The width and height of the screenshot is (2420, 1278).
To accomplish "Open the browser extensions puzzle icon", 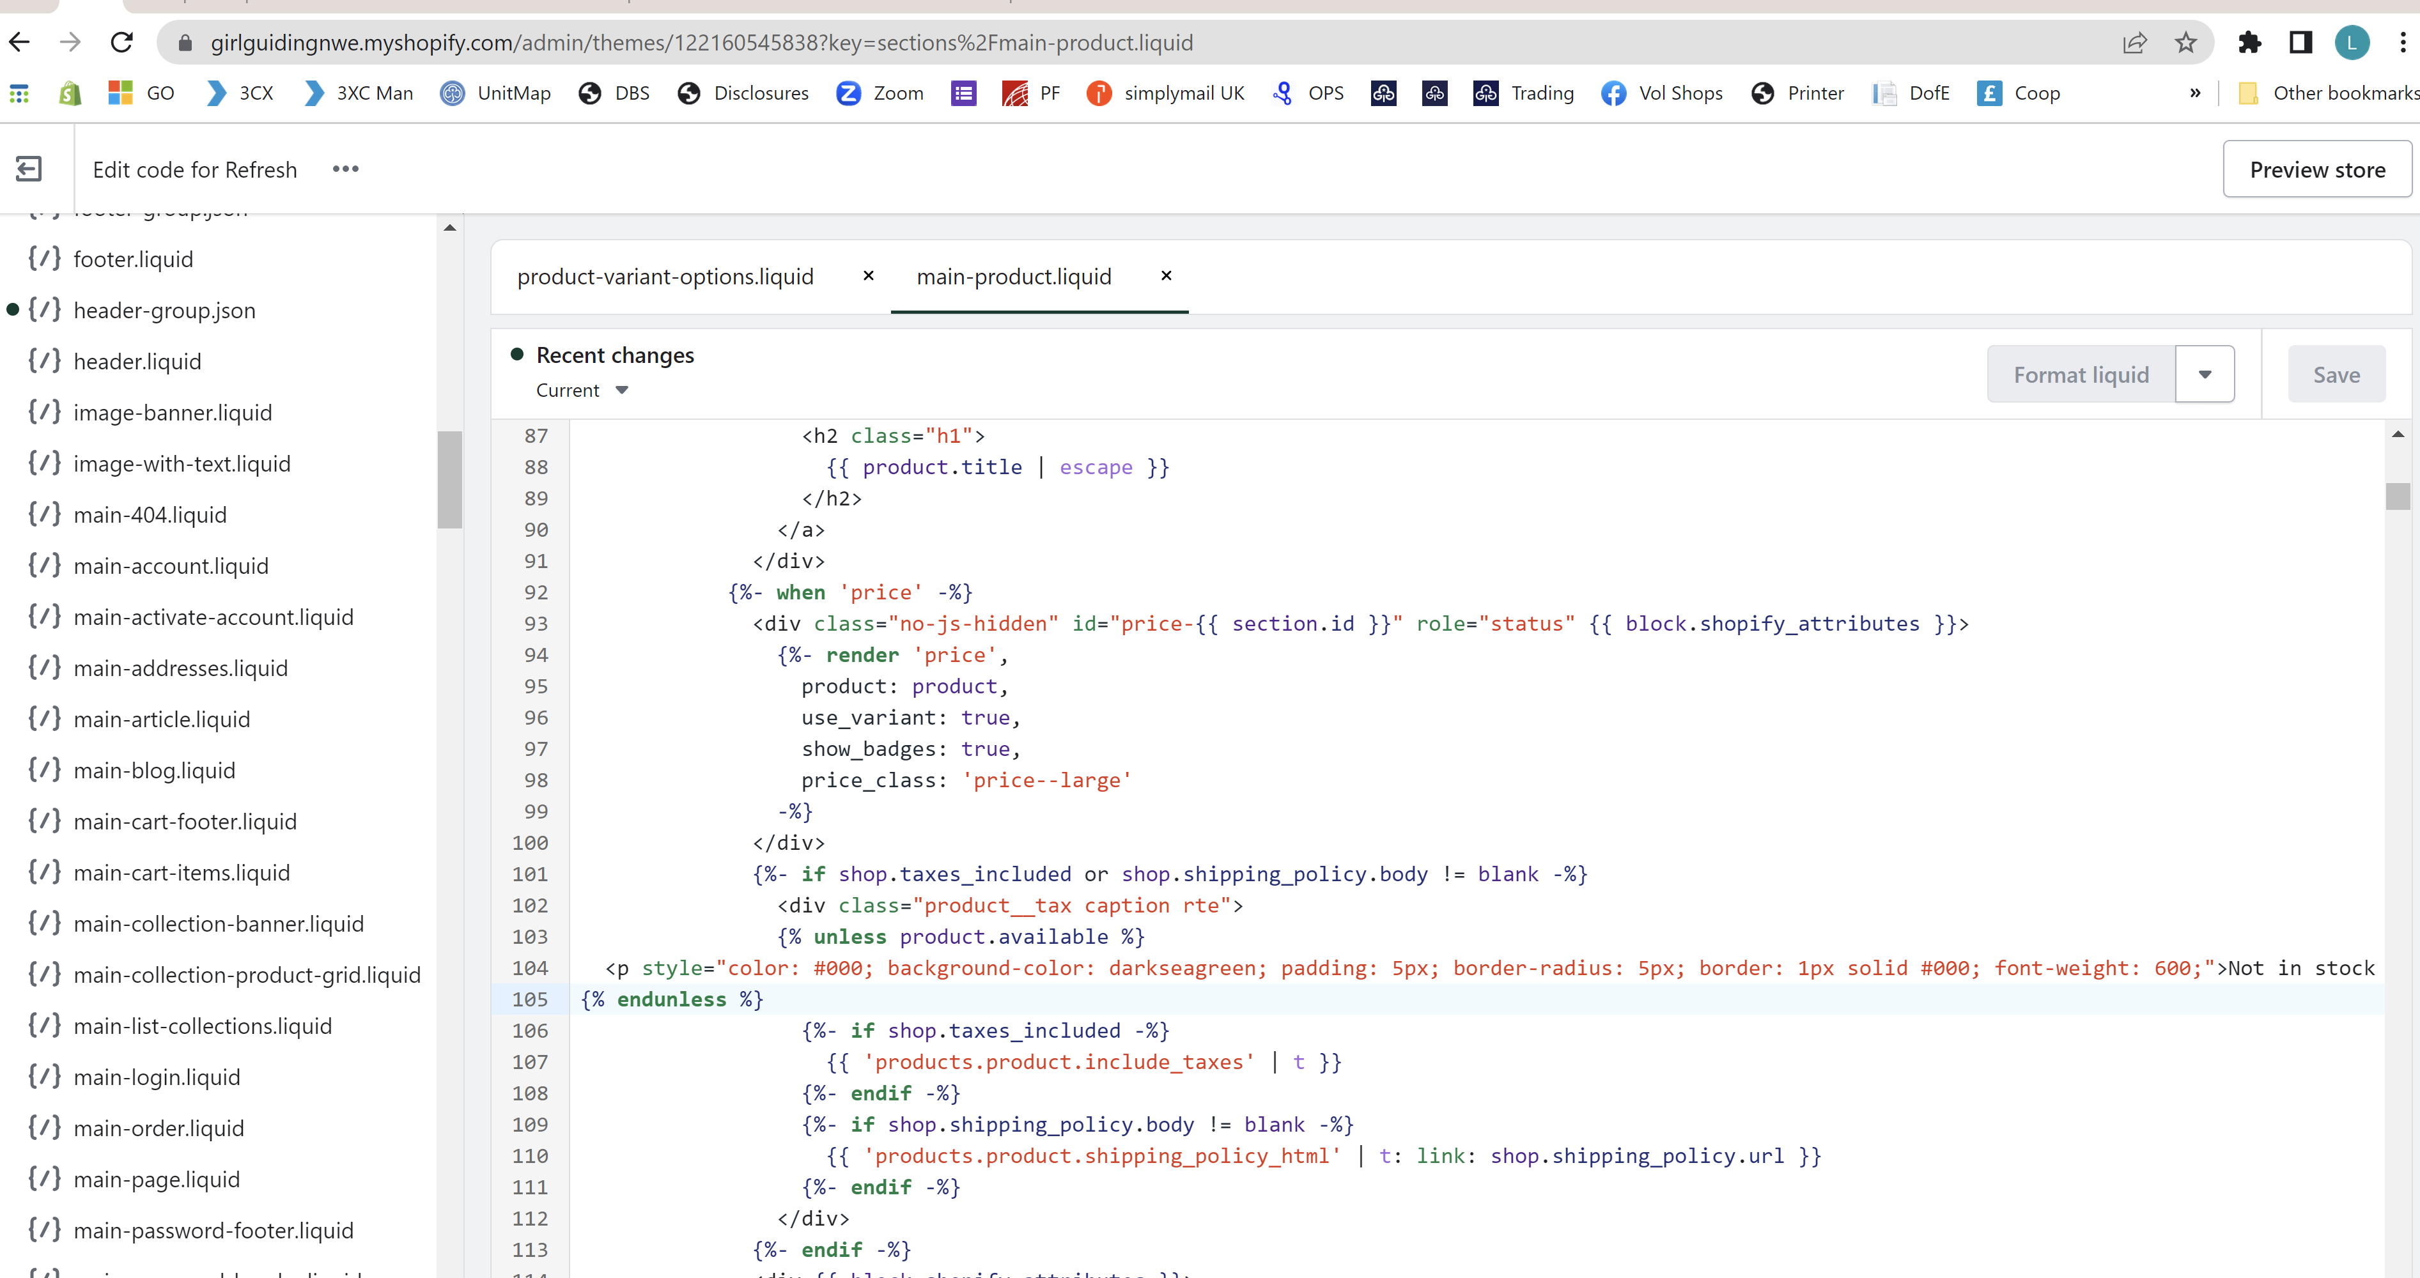I will (x=2249, y=42).
